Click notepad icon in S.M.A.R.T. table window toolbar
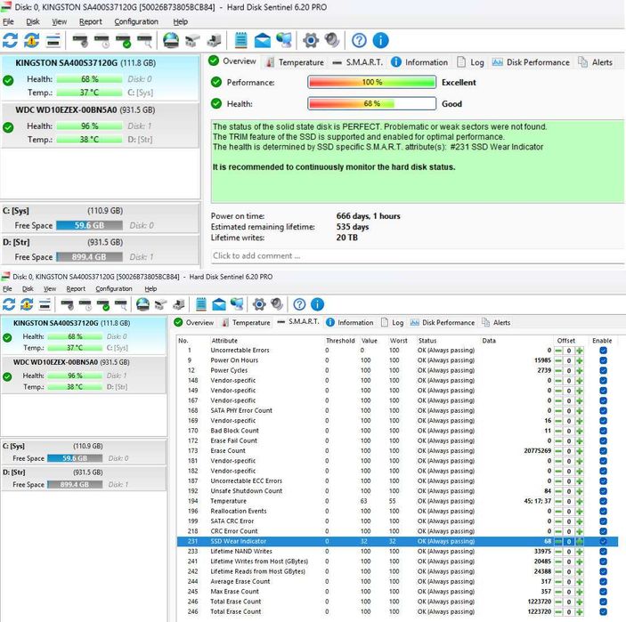 tap(201, 304)
